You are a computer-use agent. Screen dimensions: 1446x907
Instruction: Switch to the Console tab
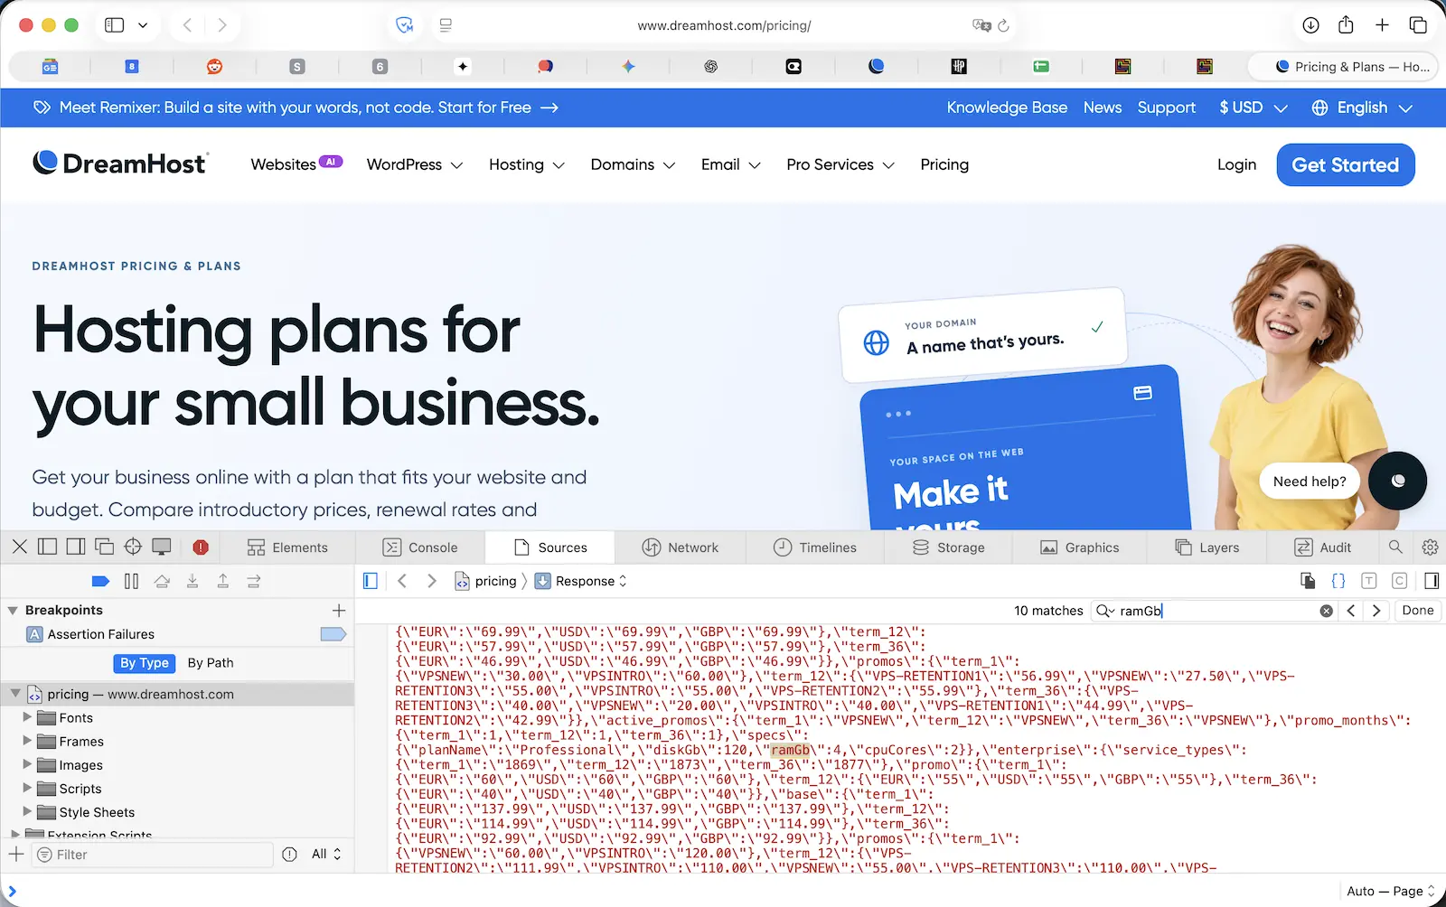point(420,547)
